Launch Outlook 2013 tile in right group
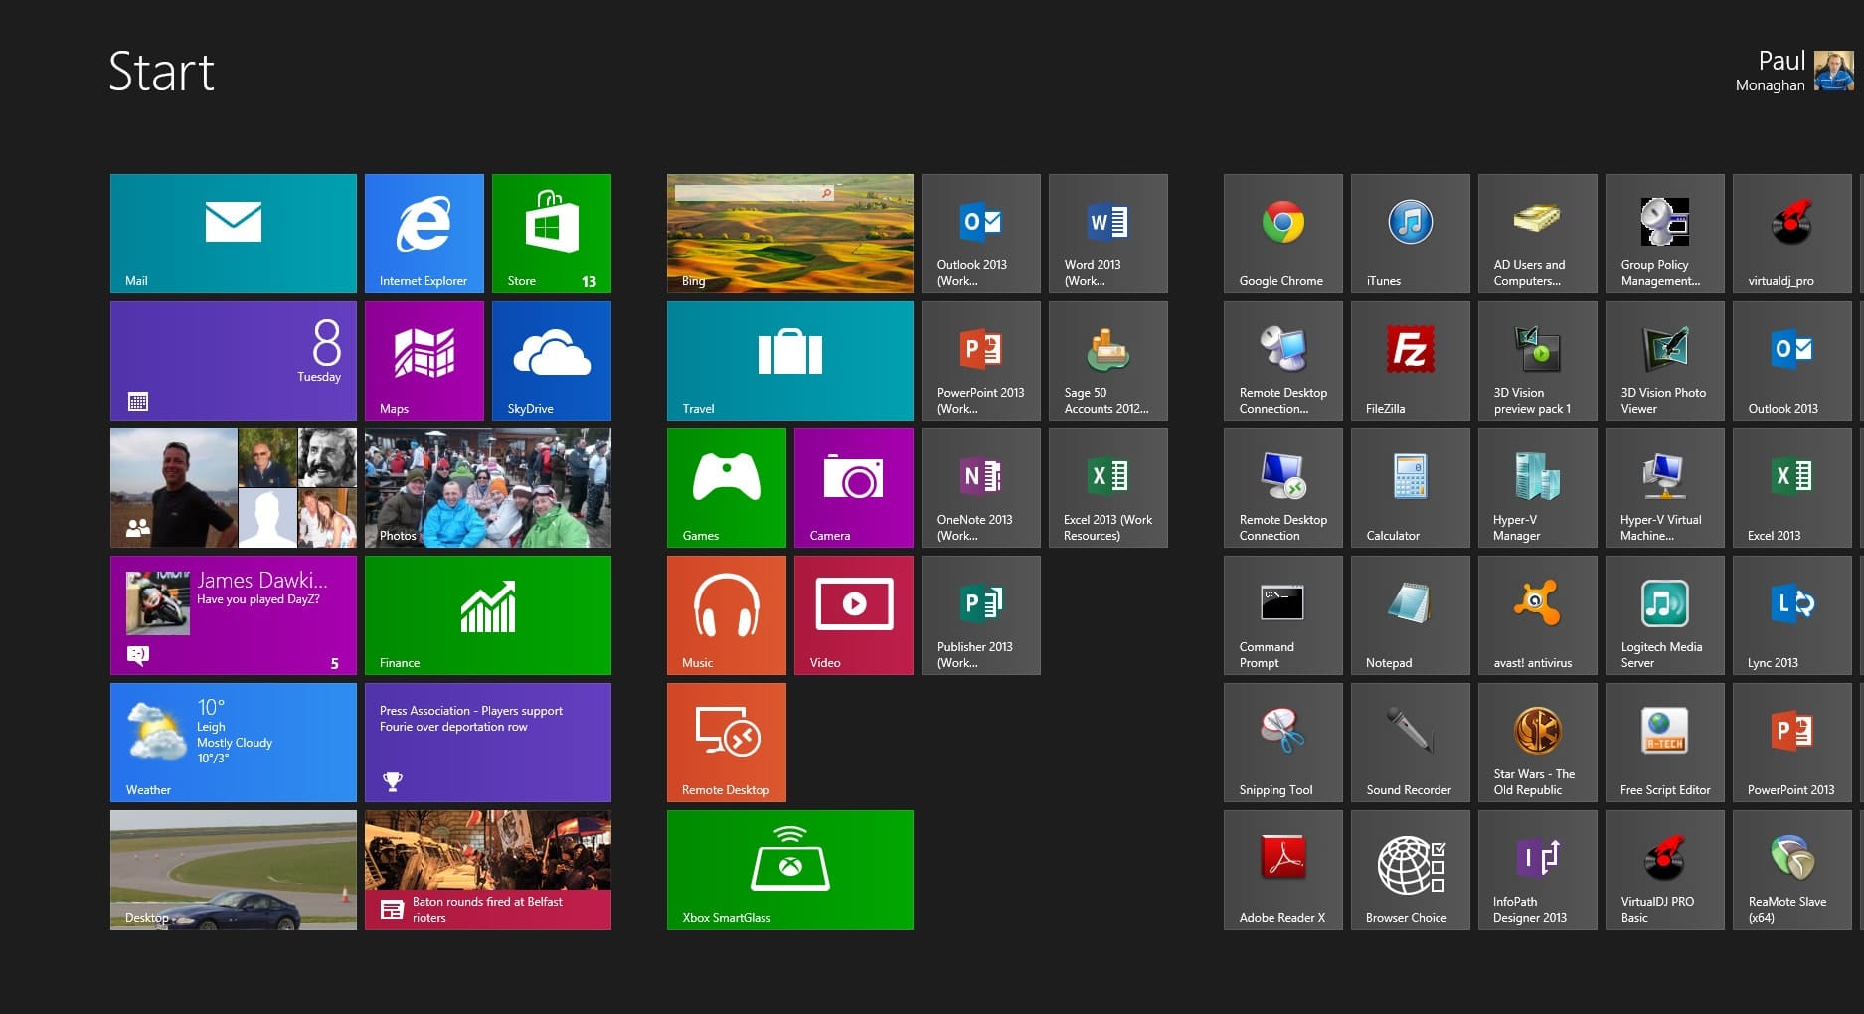The width and height of the screenshot is (1864, 1014). coord(1792,361)
